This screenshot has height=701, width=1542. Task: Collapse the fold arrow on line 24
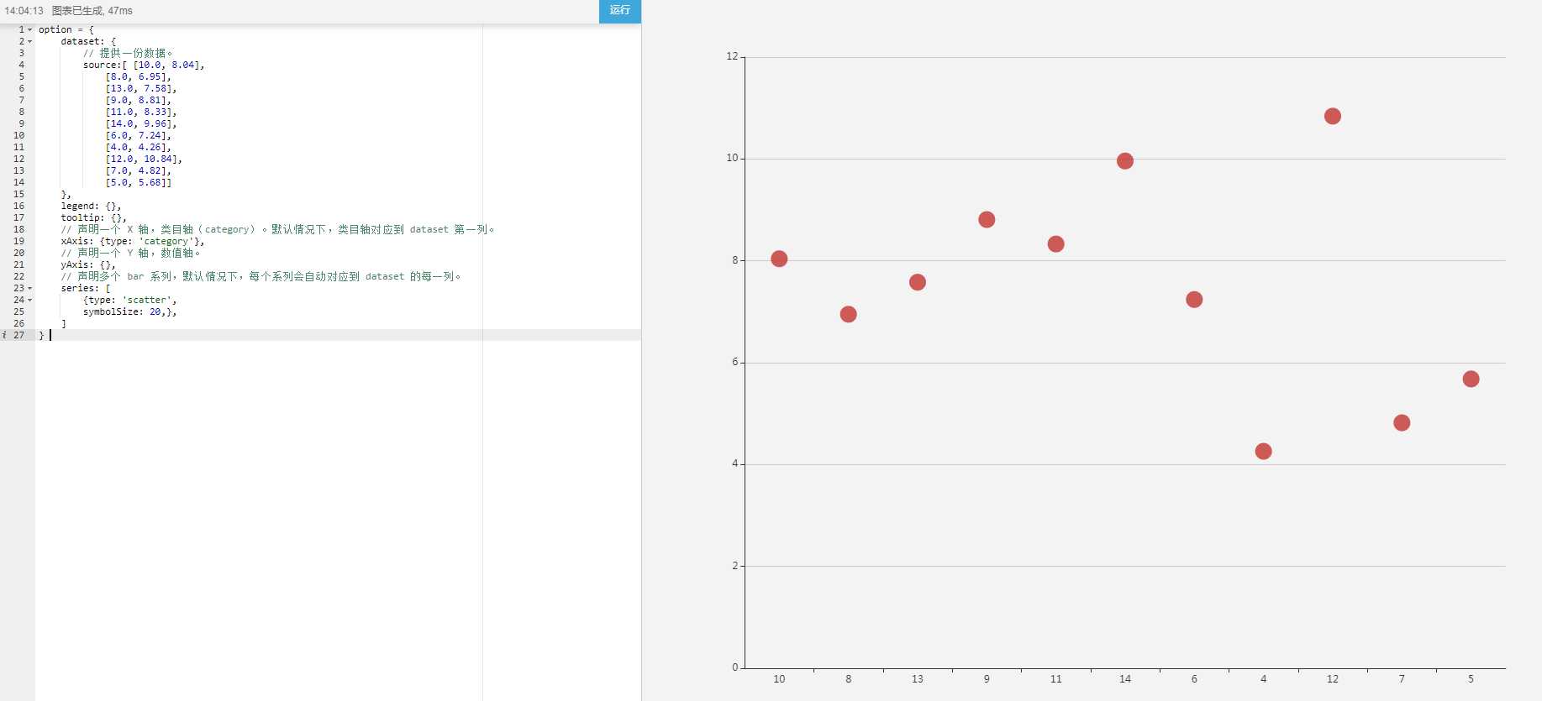30,300
